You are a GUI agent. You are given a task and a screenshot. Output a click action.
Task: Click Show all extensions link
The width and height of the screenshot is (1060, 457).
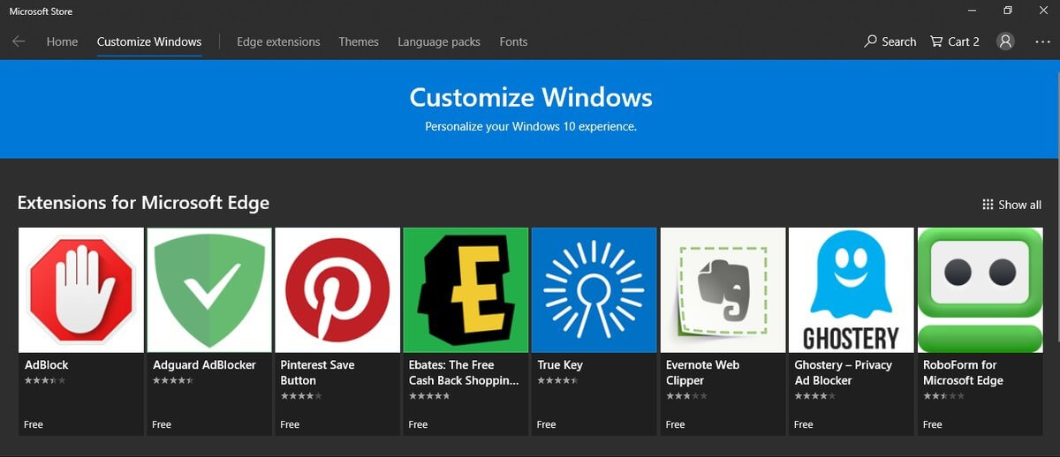[x=1011, y=205]
